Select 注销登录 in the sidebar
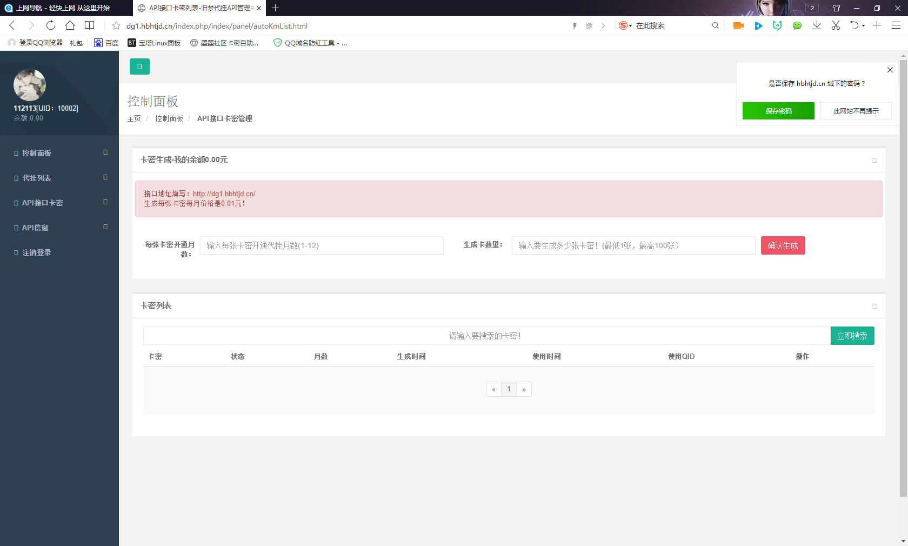The height and width of the screenshot is (546, 908). coord(37,252)
